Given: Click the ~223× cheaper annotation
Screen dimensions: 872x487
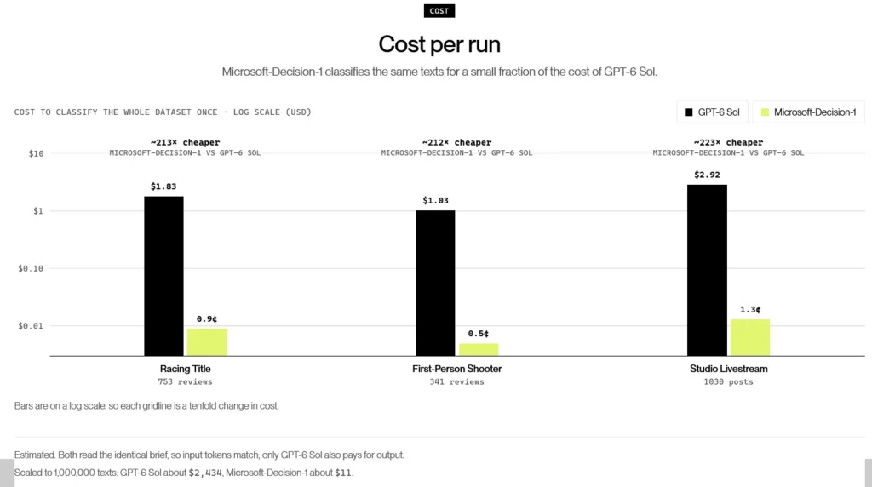Looking at the screenshot, I should [x=729, y=142].
